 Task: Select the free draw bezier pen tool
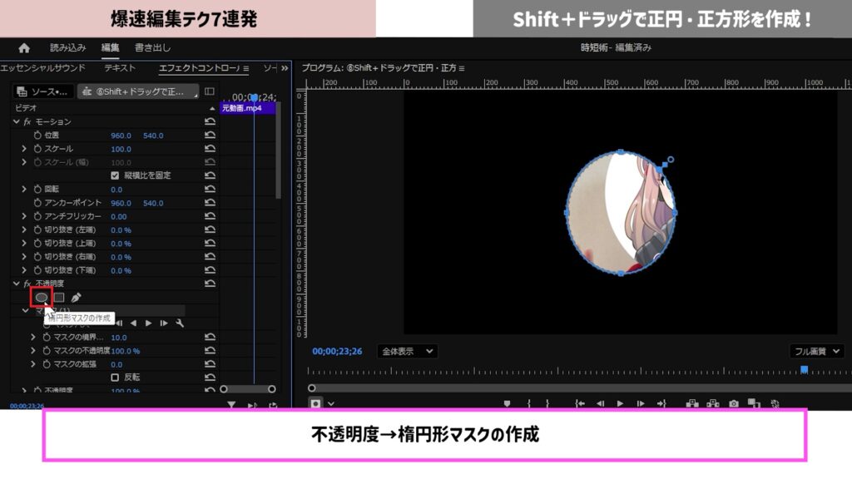tap(76, 297)
